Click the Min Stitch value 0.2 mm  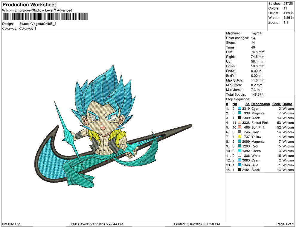pos(257,85)
